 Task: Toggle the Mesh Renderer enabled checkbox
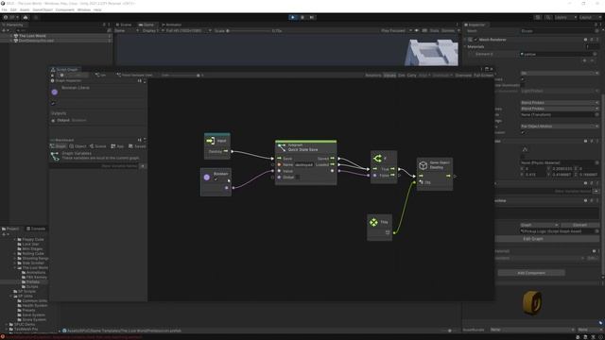tap(475, 40)
